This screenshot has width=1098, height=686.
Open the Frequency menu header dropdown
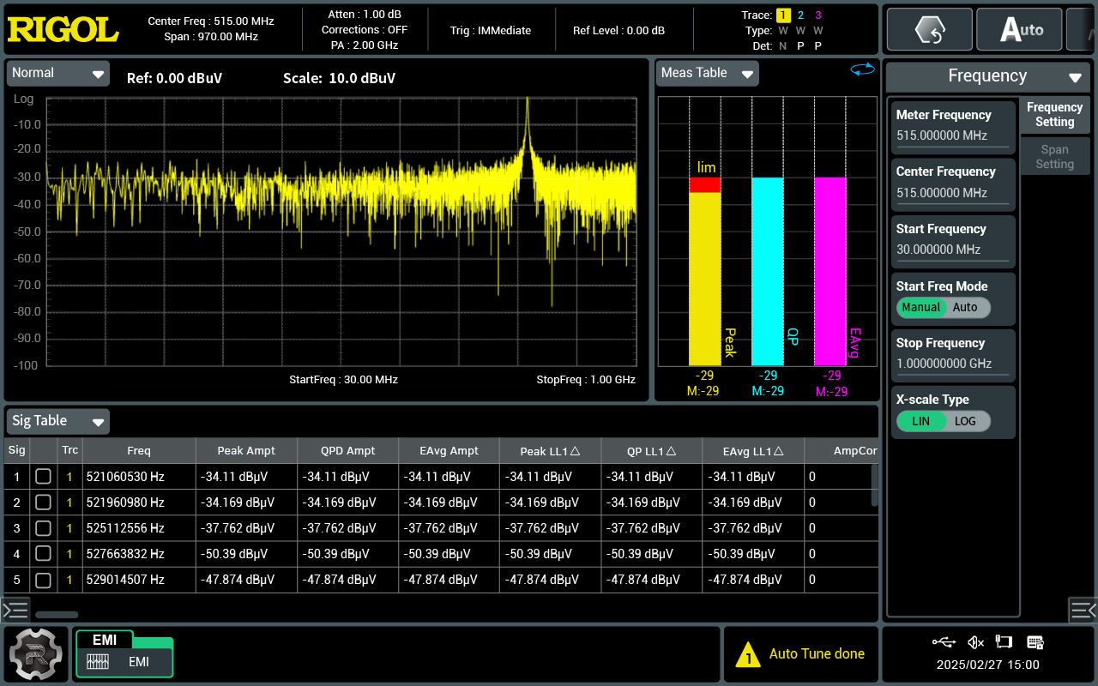click(x=987, y=75)
